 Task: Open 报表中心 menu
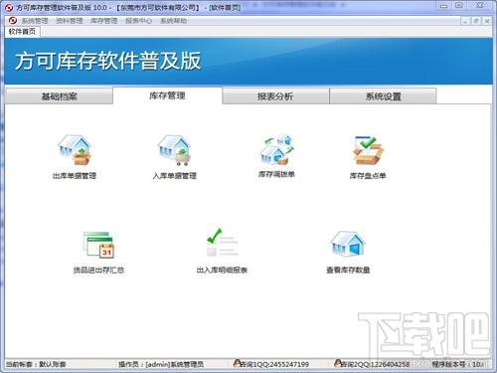point(138,21)
